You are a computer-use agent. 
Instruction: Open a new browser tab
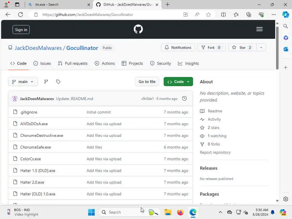point(167,5)
